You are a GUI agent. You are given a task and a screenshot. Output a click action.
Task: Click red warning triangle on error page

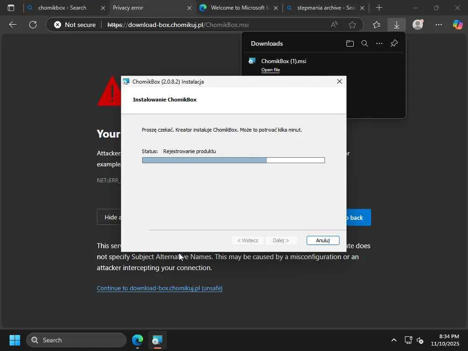(x=109, y=91)
